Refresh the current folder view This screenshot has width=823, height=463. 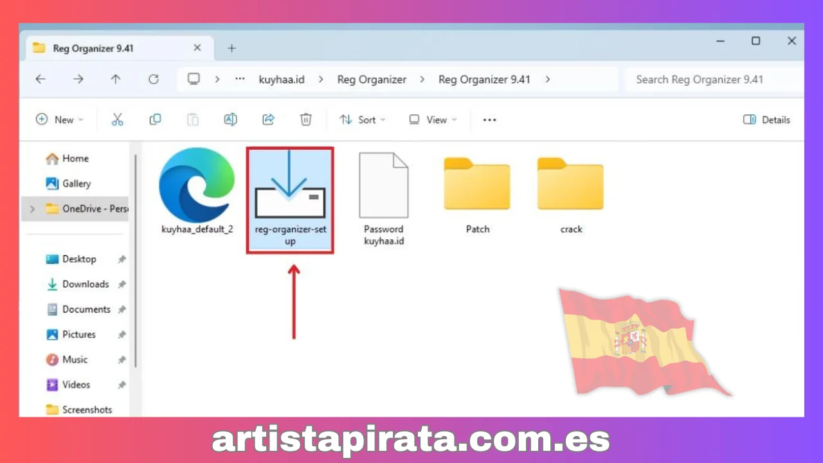[x=153, y=79]
